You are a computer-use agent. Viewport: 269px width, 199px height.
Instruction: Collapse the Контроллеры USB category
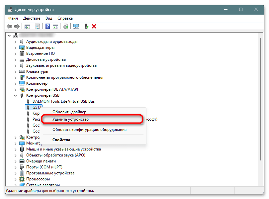[x=15, y=96]
